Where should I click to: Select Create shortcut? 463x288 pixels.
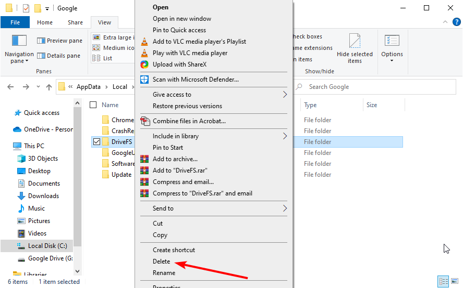coord(174,250)
